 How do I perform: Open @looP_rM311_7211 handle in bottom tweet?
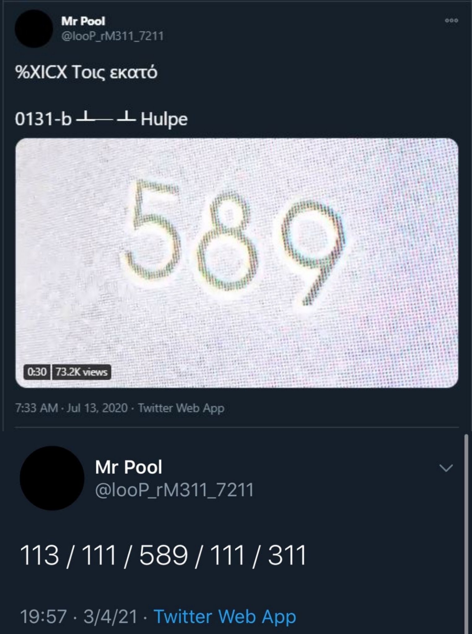pyautogui.click(x=174, y=490)
